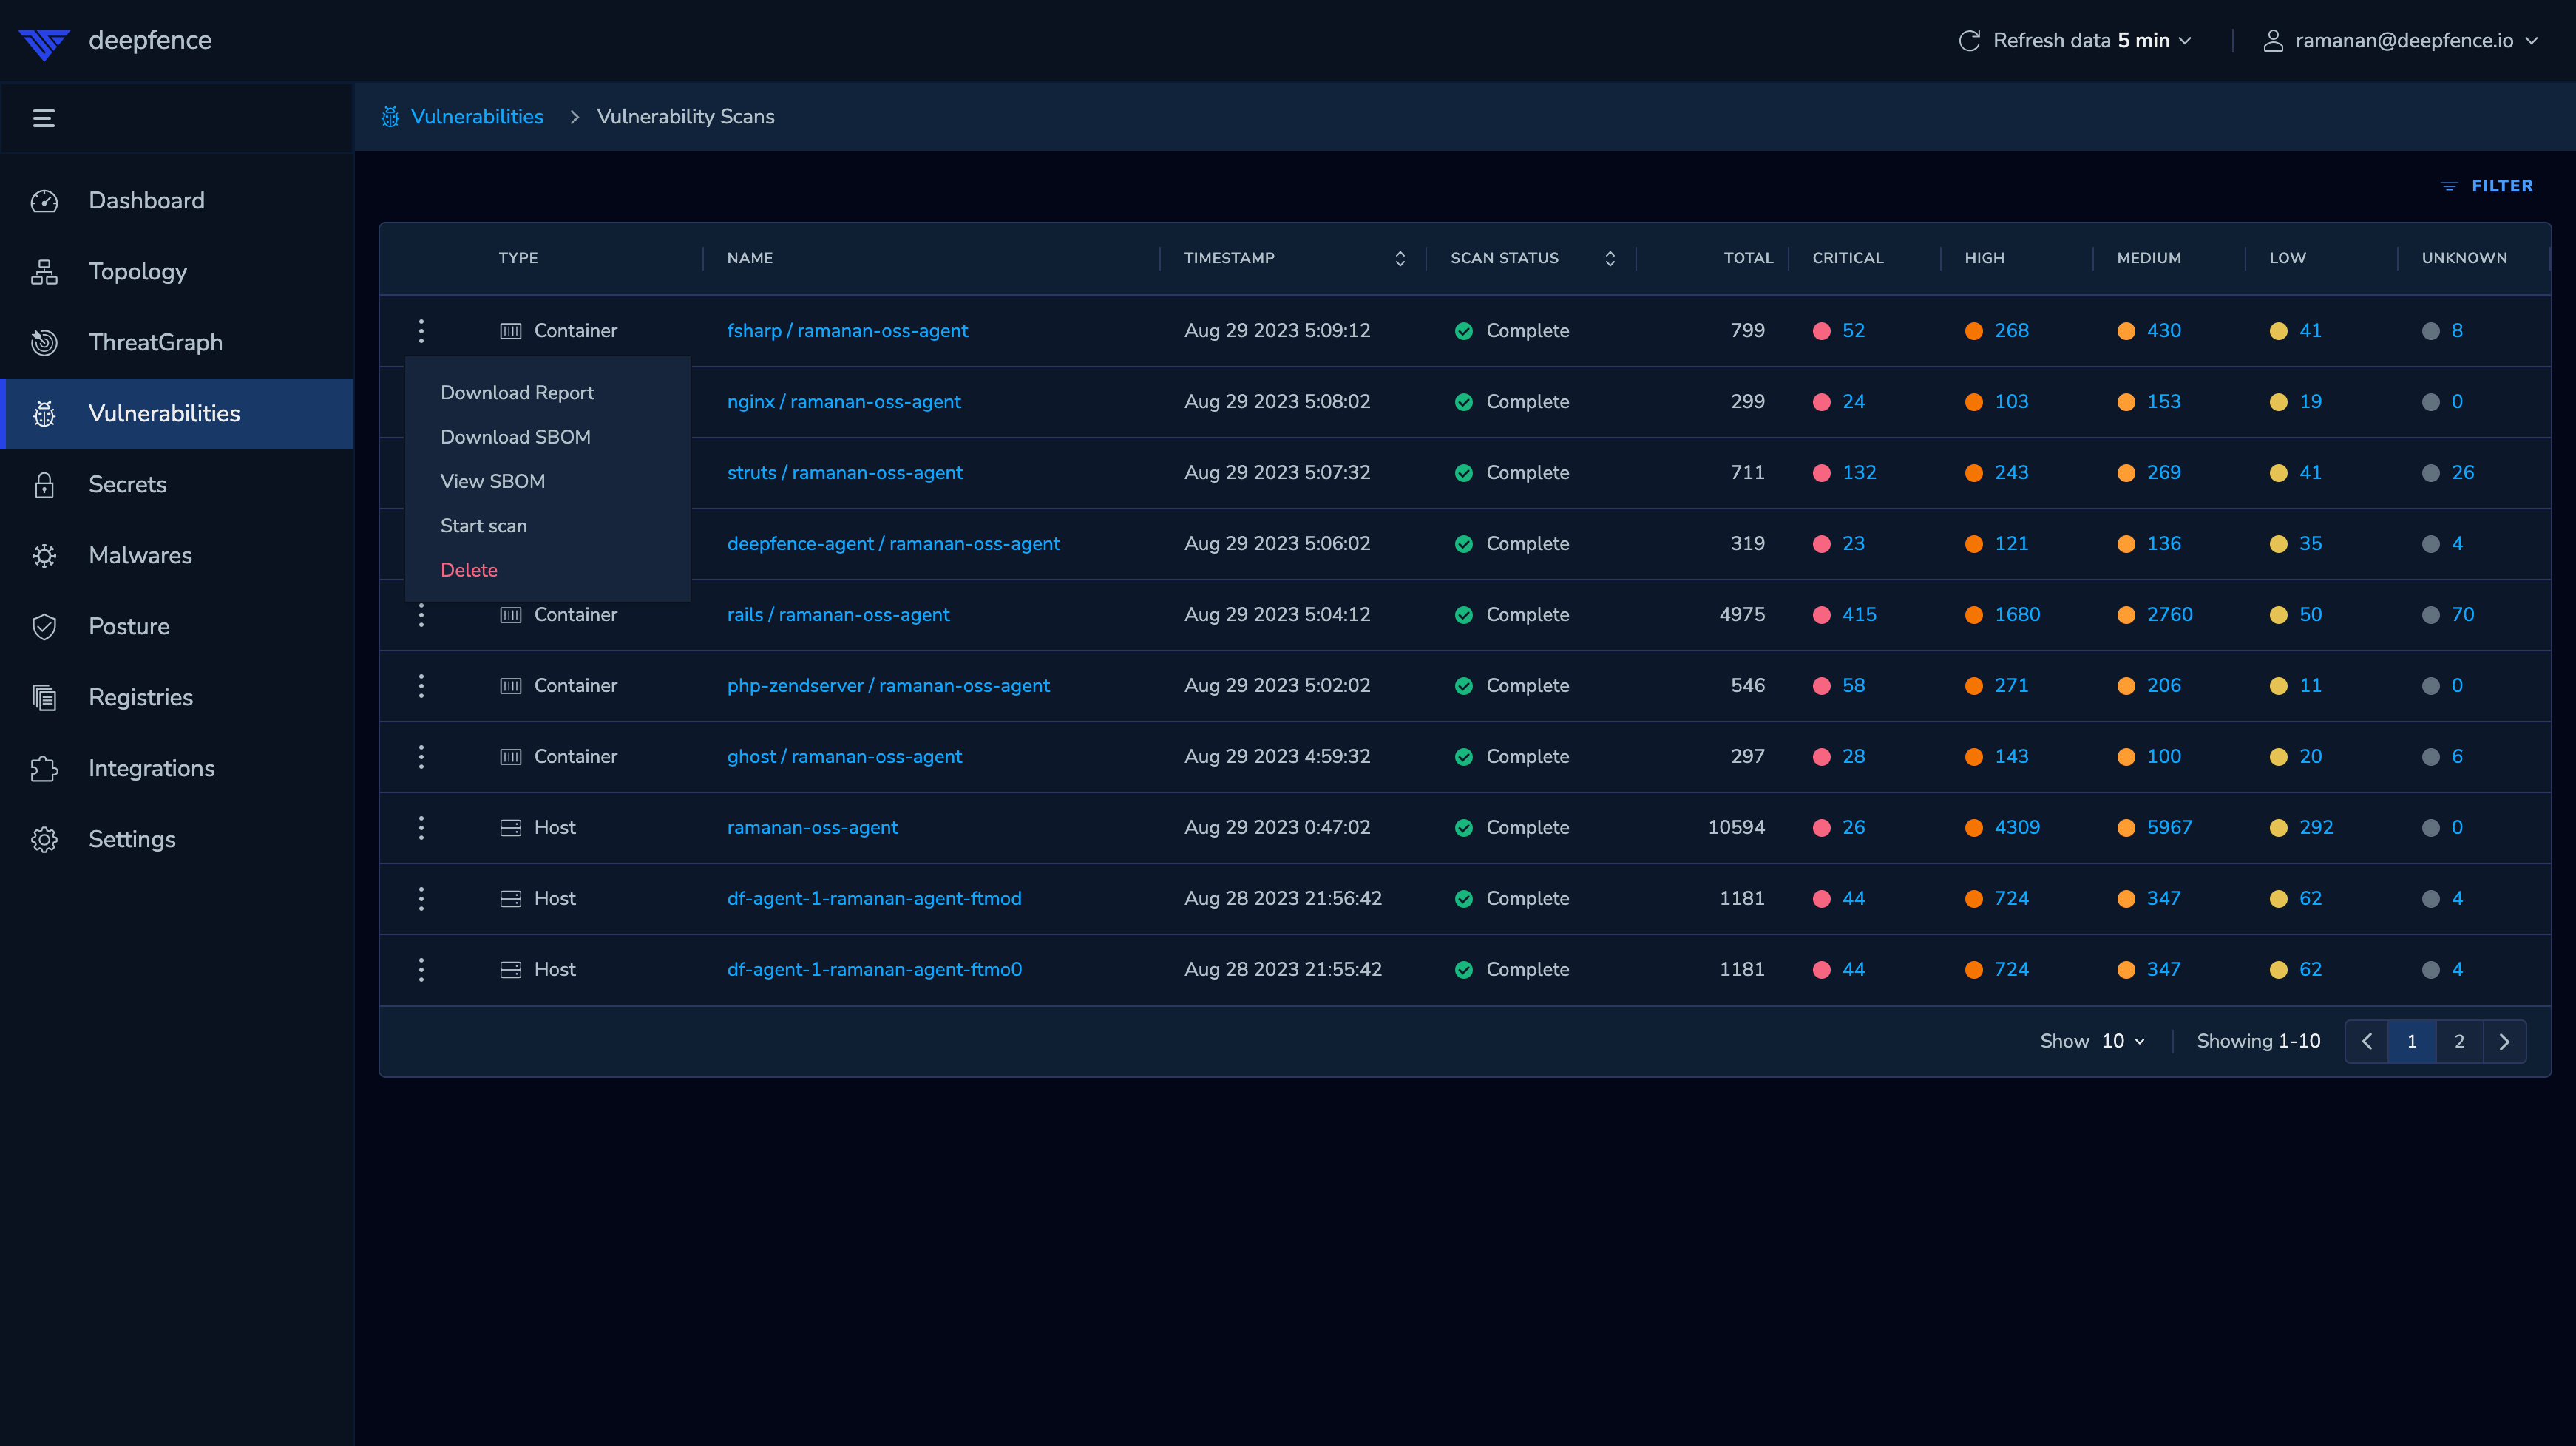Open the Dashboard gauge icon
The width and height of the screenshot is (2576, 1446).
(x=44, y=201)
